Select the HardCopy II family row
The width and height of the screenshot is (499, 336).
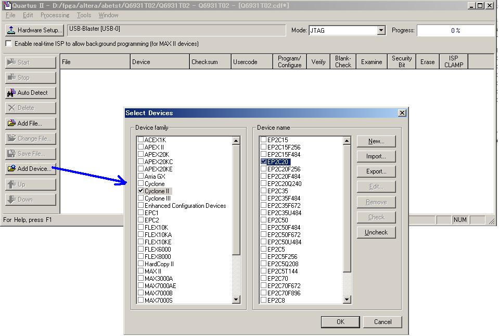click(x=159, y=264)
